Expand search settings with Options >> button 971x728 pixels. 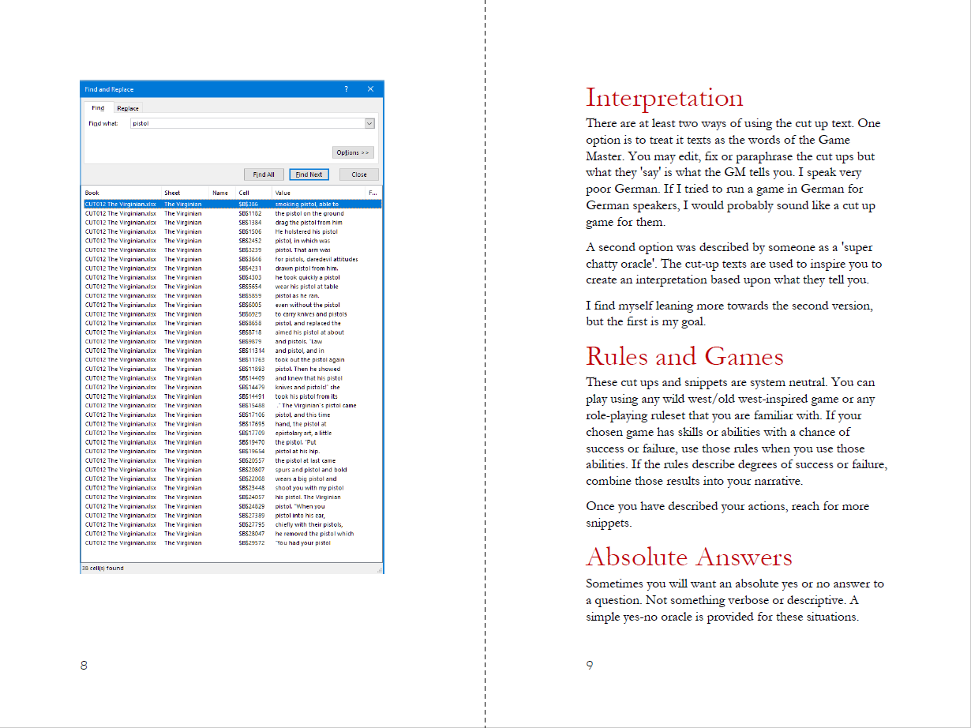coord(353,152)
